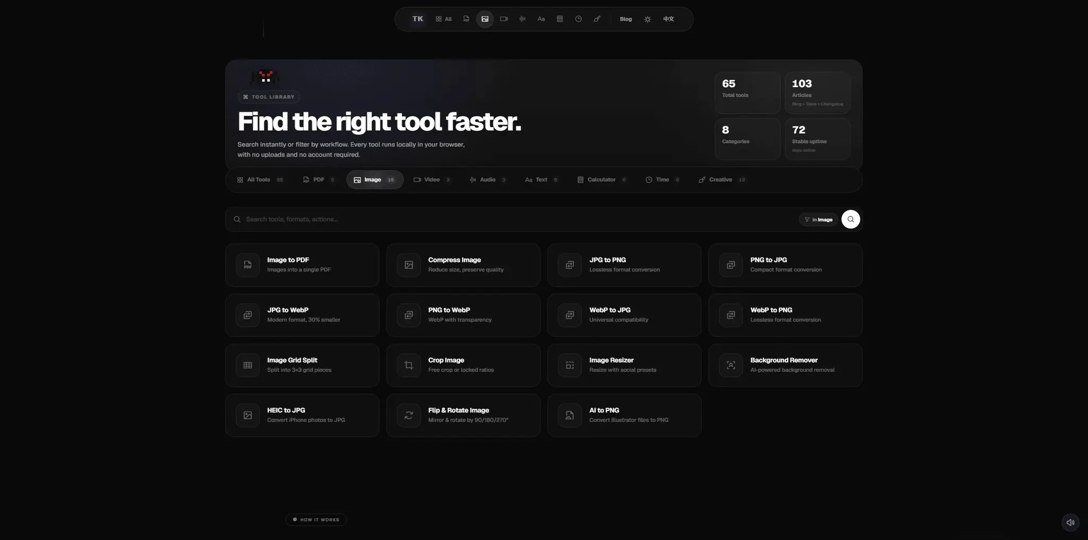Click the 103 Articles stat card

pyautogui.click(x=818, y=93)
